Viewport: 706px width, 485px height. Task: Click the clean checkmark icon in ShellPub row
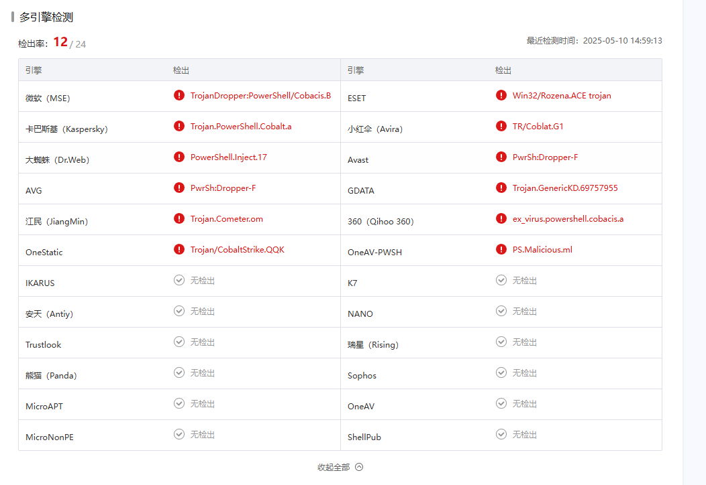[501, 434]
